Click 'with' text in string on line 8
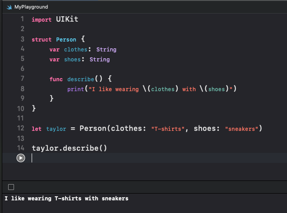The image size is (287, 213). pos(189,89)
